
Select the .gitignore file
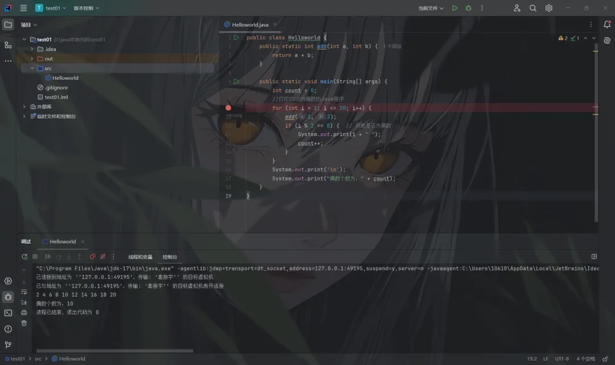point(52,88)
